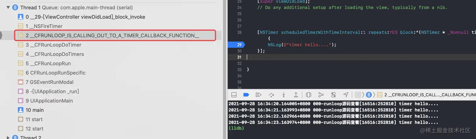
Task: Click the Step Into icon
Action: pyautogui.click(x=284, y=95)
